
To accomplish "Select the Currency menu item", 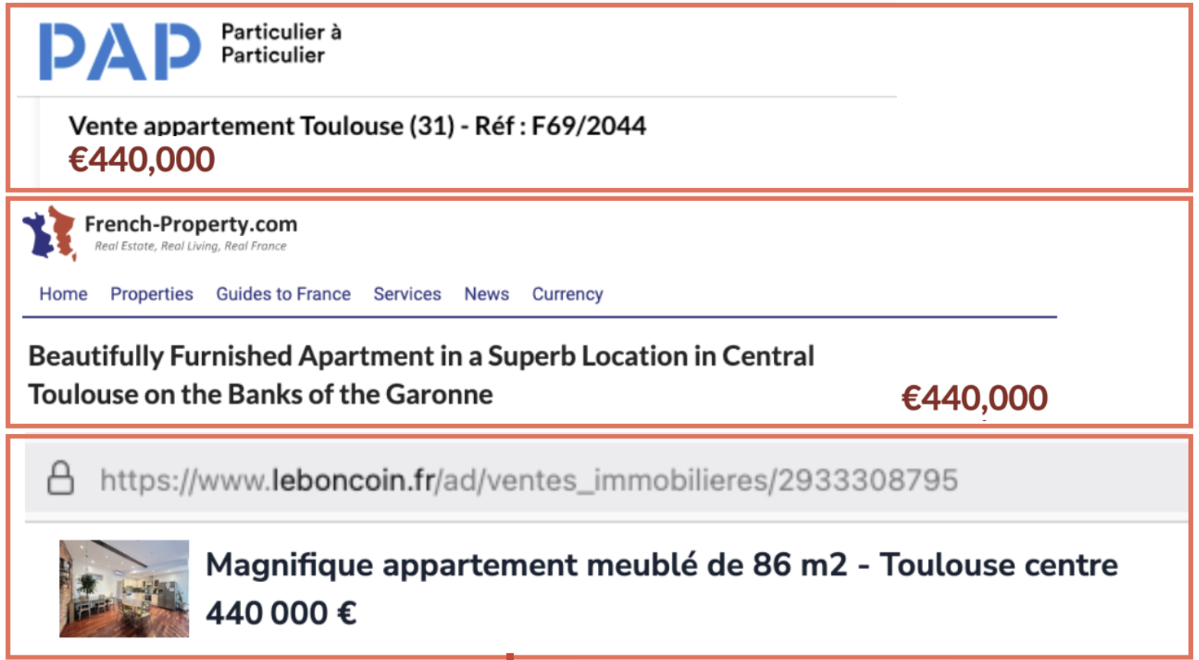I will (567, 294).
